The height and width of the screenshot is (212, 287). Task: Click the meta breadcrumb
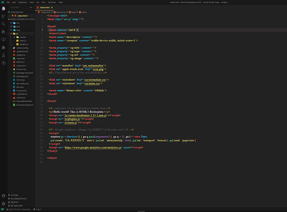tap(83, 12)
